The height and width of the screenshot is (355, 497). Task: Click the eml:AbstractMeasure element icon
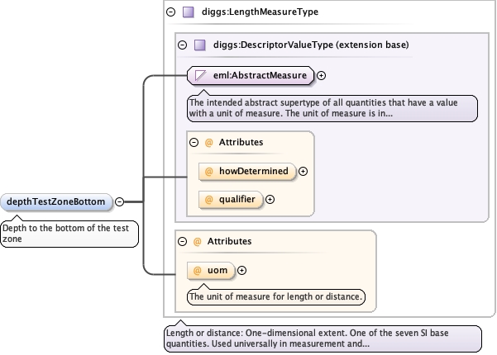[200, 75]
